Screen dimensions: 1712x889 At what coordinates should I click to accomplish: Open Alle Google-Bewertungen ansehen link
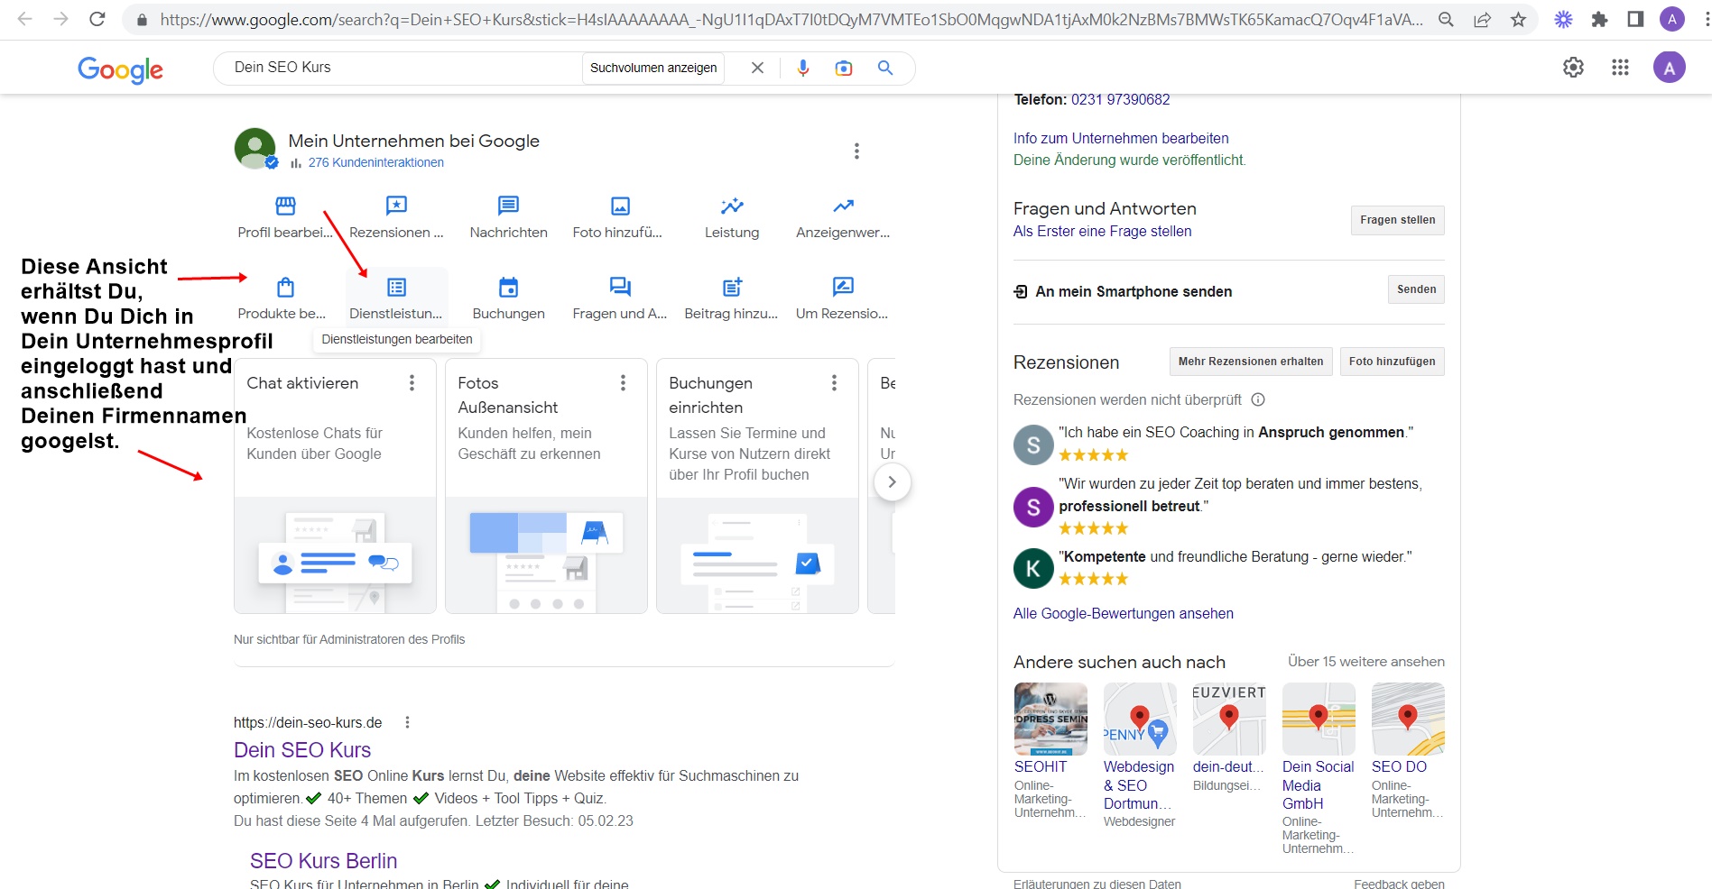click(1123, 614)
